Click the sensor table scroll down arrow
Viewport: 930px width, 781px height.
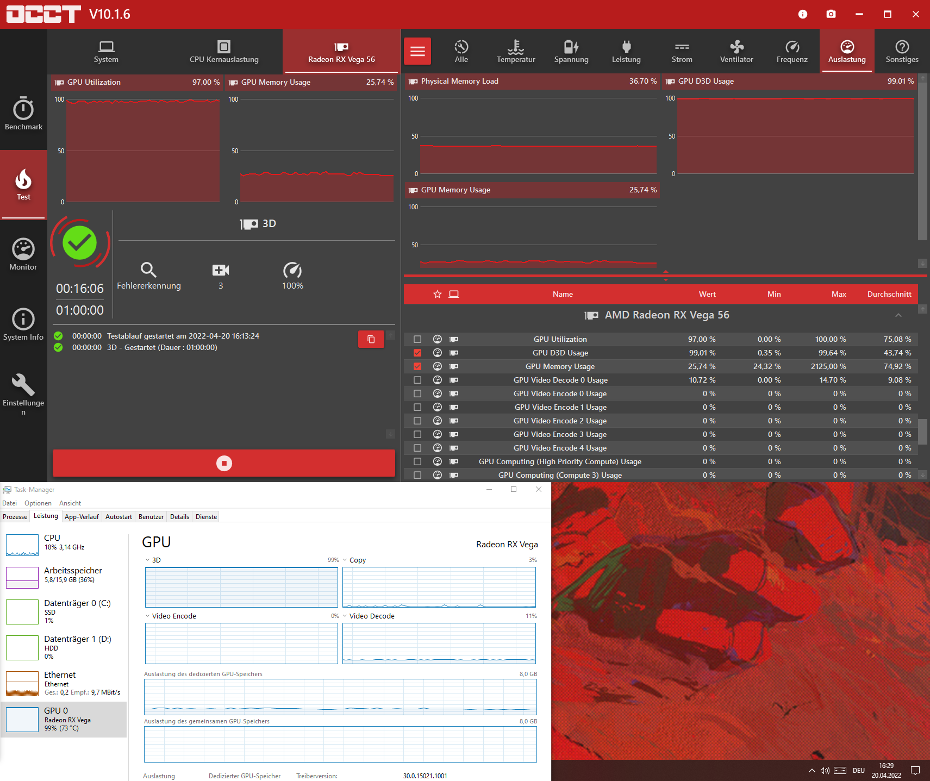[x=922, y=474]
